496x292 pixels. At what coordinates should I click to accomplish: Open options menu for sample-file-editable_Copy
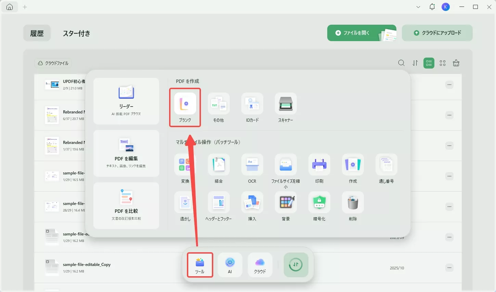pyautogui.click(x=449, y=267)
